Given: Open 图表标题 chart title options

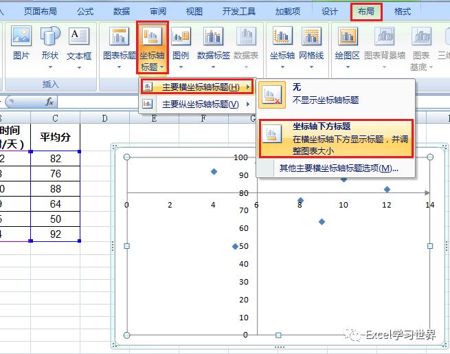Looking at the screenshot, I should (x=119, y=47).
